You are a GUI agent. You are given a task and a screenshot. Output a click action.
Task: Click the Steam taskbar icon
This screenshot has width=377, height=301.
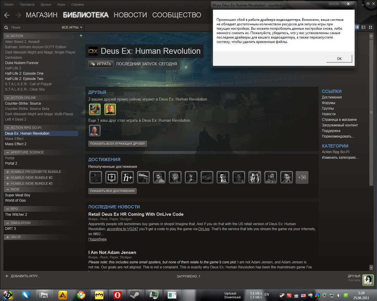tap(135, 295)
